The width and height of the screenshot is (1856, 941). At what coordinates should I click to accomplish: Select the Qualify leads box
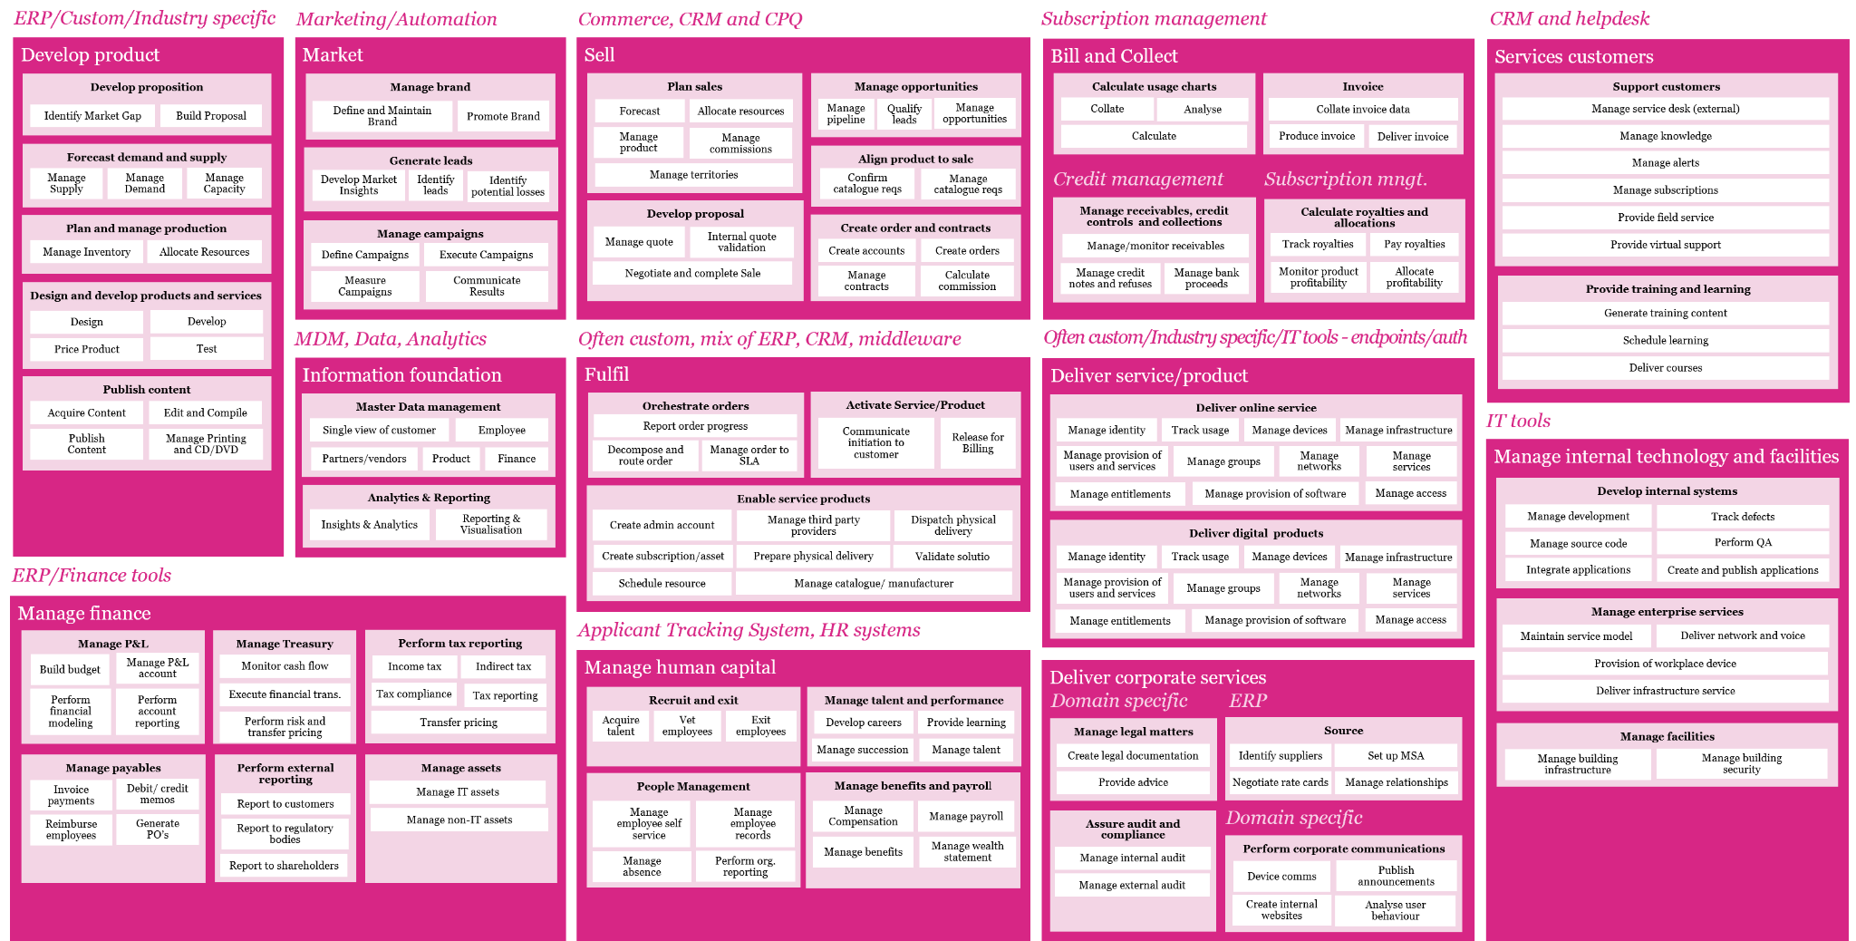click(904, 113)
